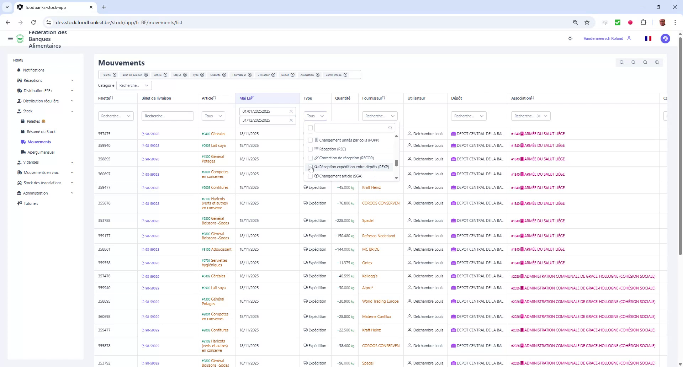This screenshot has width=683, height=367.
Task: Select the Mouvements item in the Stock sidebar
Action: 39,142
